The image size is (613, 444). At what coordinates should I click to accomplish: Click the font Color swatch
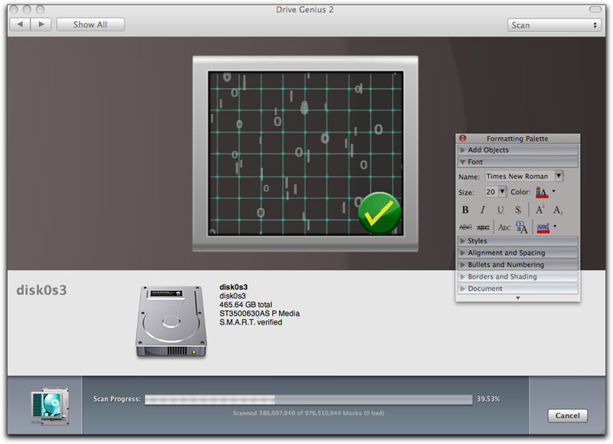coord(543,191)
